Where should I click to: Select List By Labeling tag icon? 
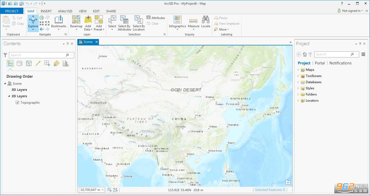click(x=57, y=63)
